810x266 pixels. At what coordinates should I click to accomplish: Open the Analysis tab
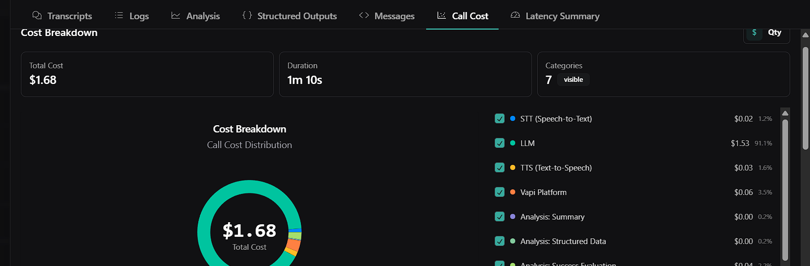pyautogui.click(x=196, y=16)
